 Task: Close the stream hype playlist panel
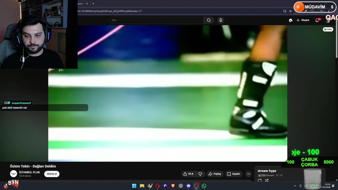320,173
